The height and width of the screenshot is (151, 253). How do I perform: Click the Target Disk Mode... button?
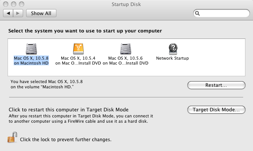click(x=216, y=110)
